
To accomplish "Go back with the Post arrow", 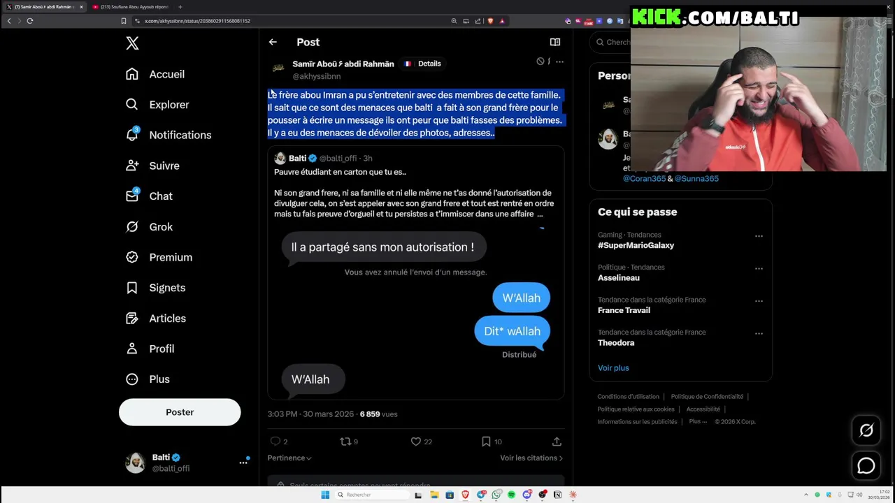I will (273, 42).
